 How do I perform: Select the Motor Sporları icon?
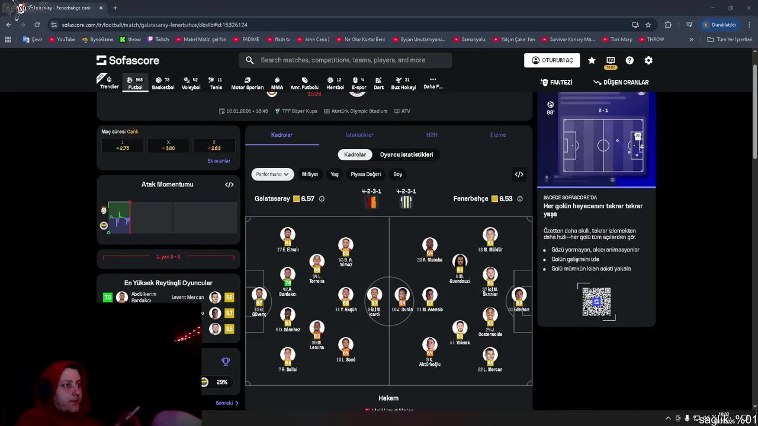pyautogui.click(x=247, y=83)
